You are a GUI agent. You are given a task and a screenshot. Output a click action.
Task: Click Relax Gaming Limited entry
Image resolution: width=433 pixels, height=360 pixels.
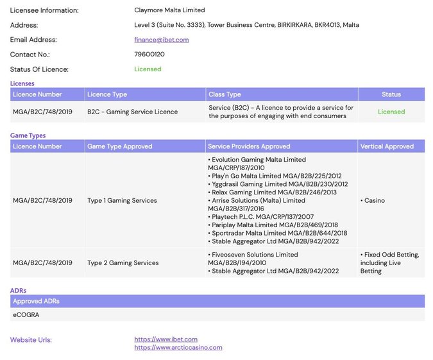click(x=272, y=193)
